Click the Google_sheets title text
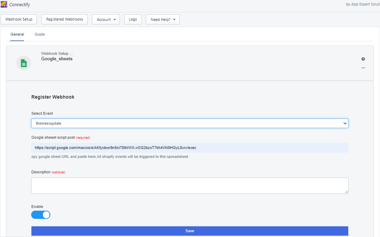This screenshot has height=237, width=380. (x=57, y=59)
